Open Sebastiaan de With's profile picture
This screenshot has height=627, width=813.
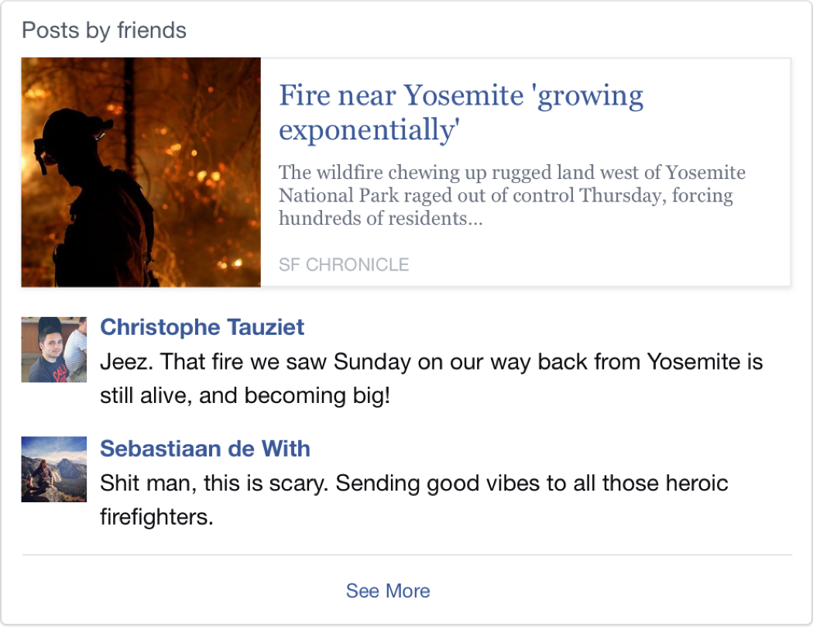click(x=53, y=470)
